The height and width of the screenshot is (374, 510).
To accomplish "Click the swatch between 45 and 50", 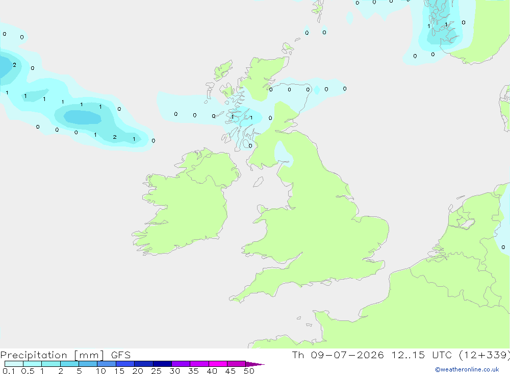I will (x=237, y=364).
